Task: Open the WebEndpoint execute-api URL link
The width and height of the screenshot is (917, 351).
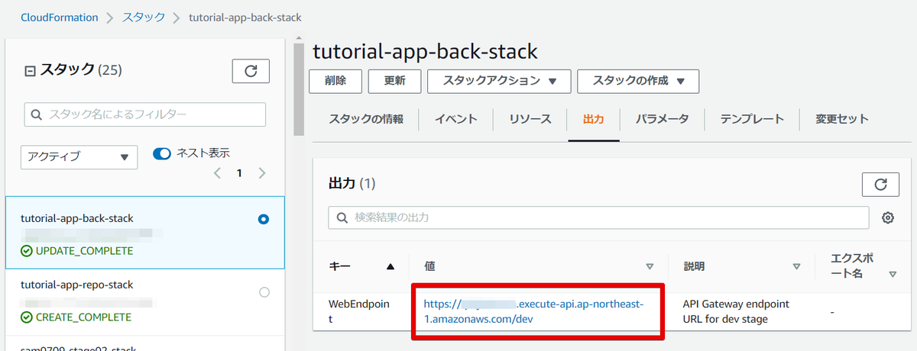Action: (534, 311)
